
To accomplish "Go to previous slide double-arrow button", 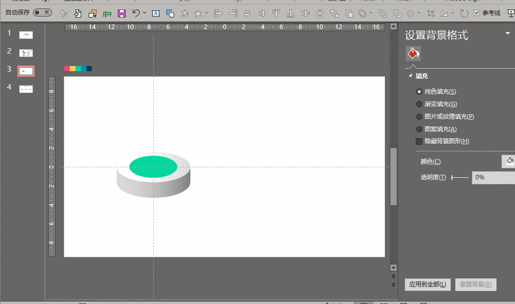I will tap(393, 276).
